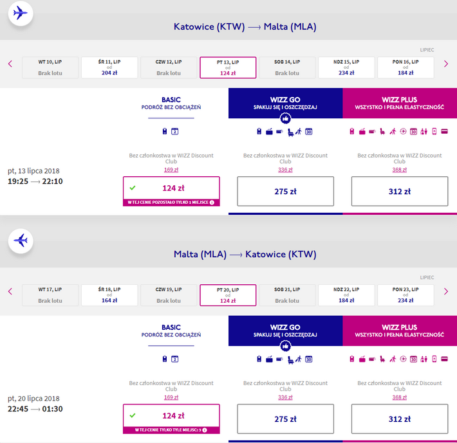Choose outbound BASIC fare 124 zł
The height and width of the screenshot is (443, 457).
pyautogui.click(x=171, y=191)
